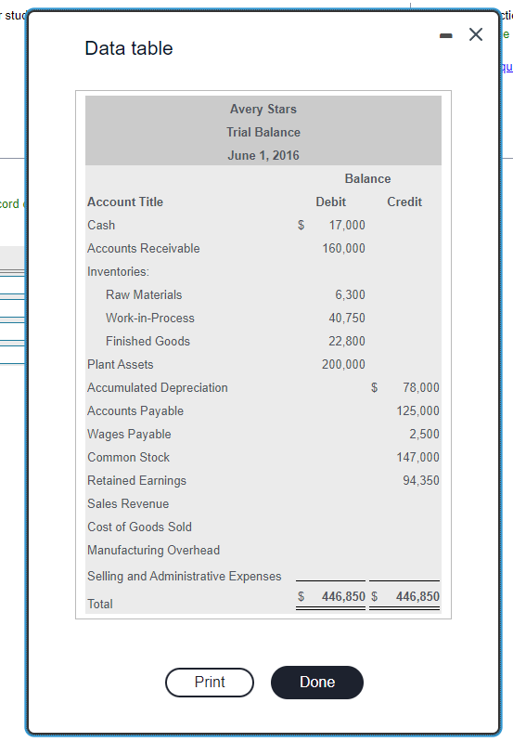The height and width of the screenshot is (742, 513).
Task: Click the Print button
Action: point(210,682)
